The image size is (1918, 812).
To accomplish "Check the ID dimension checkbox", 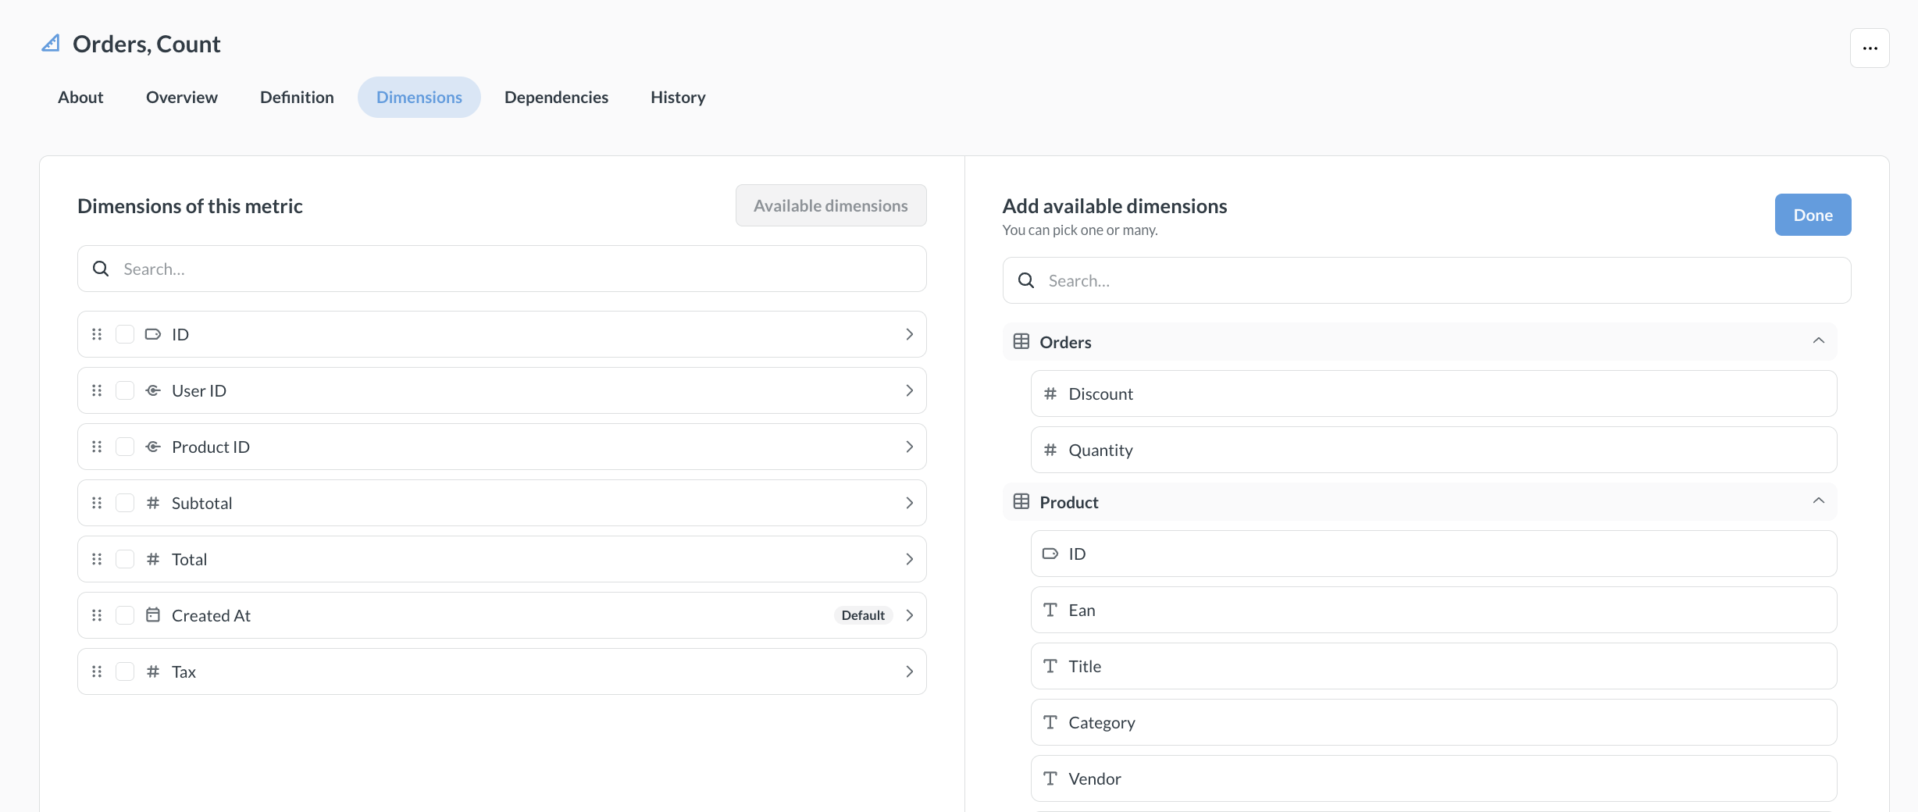I will [125, 334].
